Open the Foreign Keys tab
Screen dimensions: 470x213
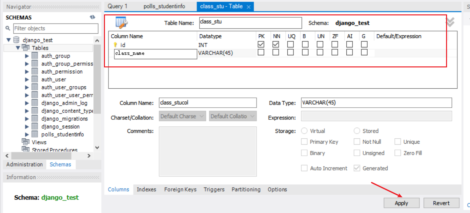click(x=180, y=189)
